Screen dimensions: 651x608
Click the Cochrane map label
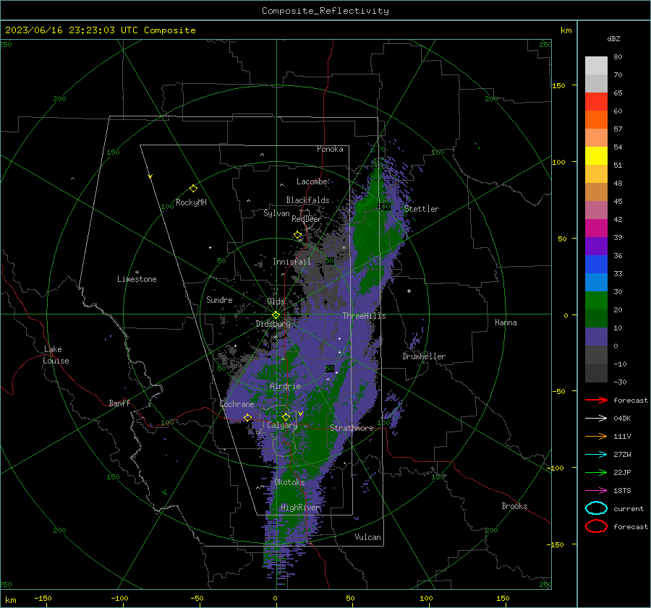[x=237, y=404]
